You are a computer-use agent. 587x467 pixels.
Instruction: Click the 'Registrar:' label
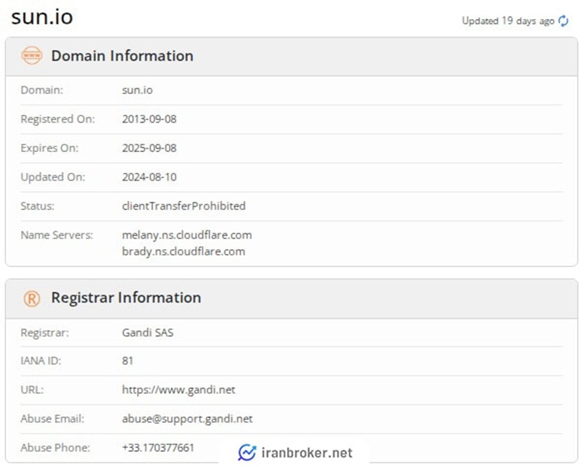coord(44,333)
